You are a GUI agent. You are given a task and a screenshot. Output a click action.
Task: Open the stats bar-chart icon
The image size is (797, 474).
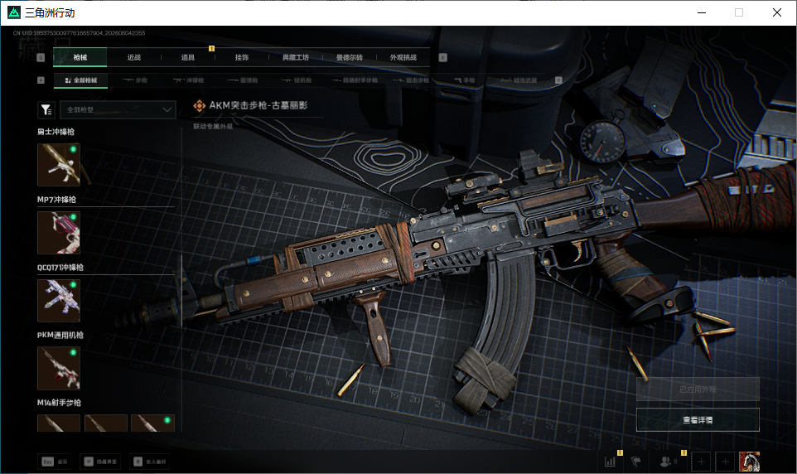coord(610,462)
